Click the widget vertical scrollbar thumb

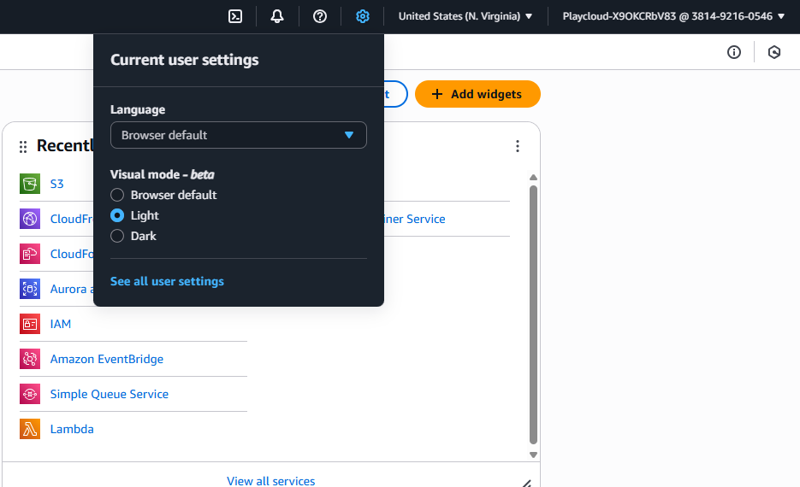[533, 314]
